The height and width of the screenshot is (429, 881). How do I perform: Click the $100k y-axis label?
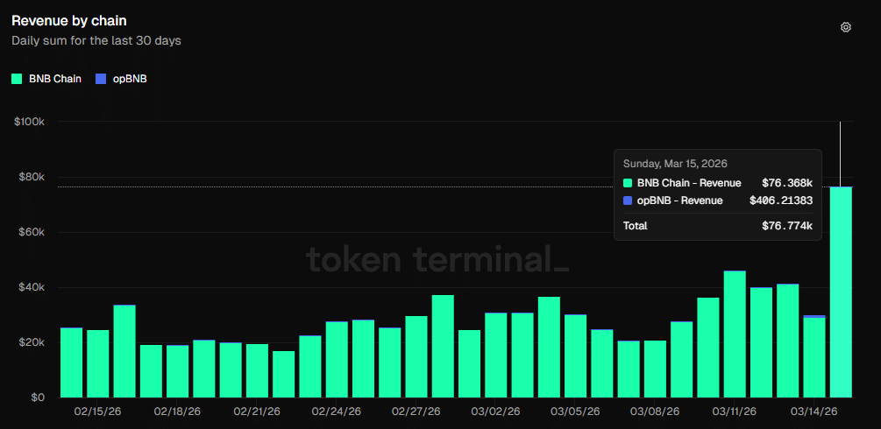(x=29, y=122)
